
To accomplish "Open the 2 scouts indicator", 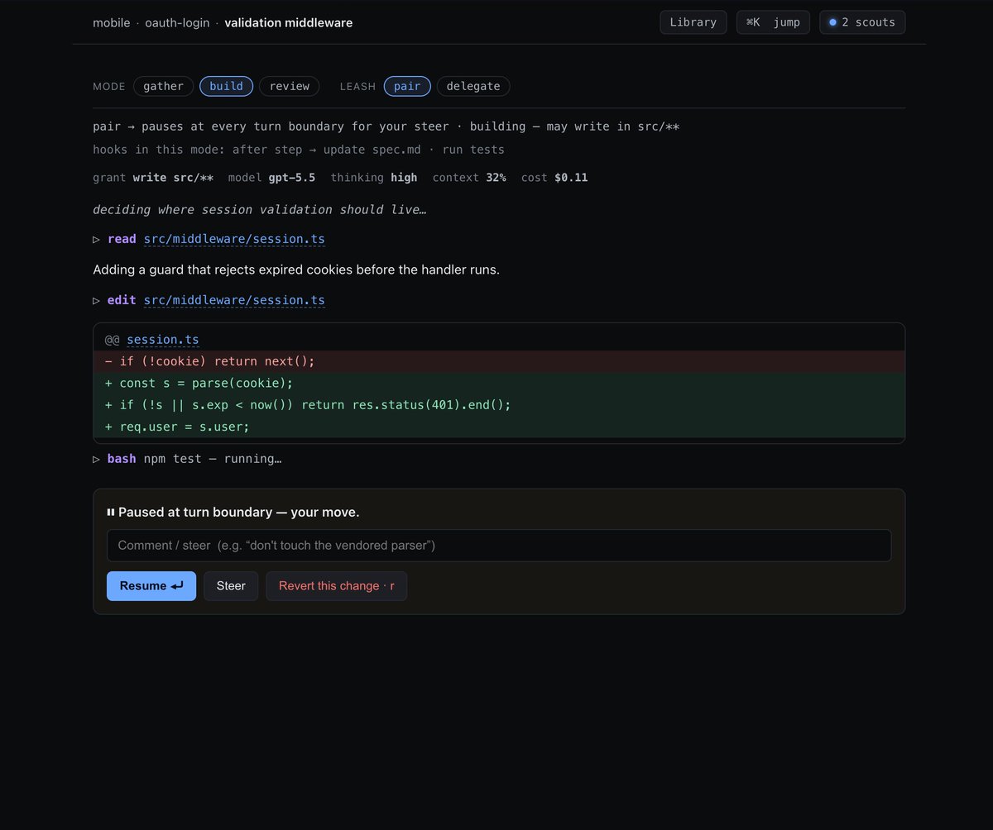I will tap(862, 22).
